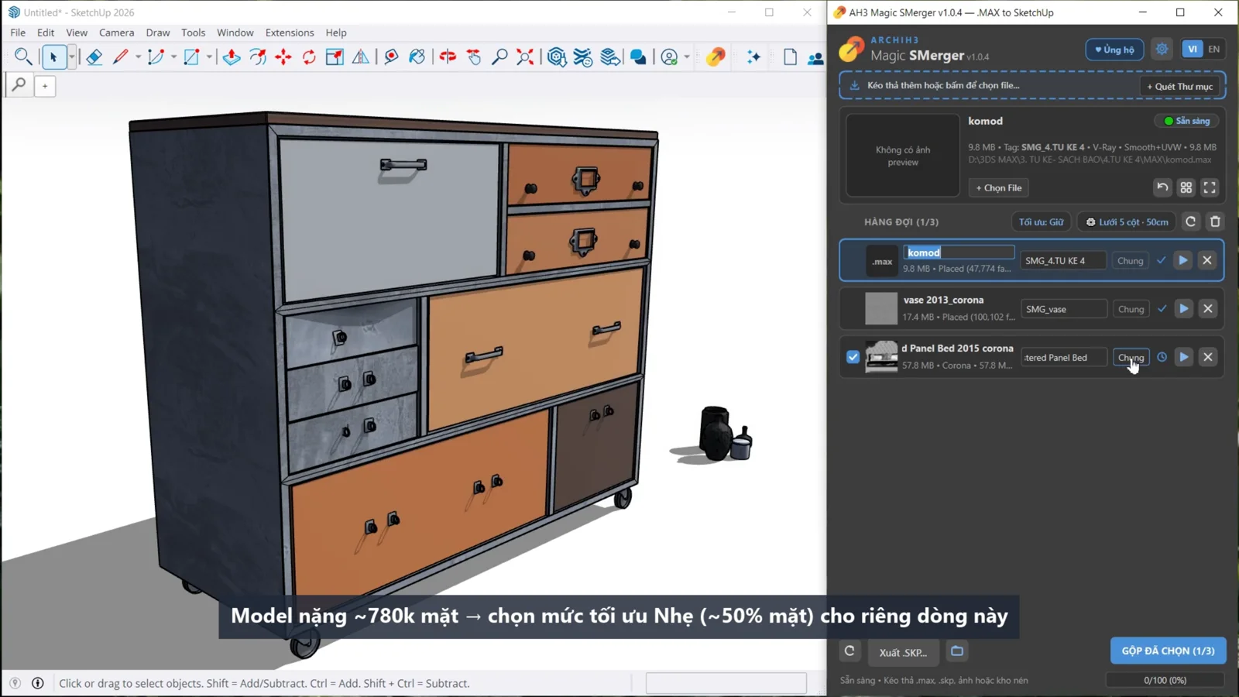This screenshot has height=697, width=1239.
Task: Edit the komod name input field
Action: click(959, 252)
